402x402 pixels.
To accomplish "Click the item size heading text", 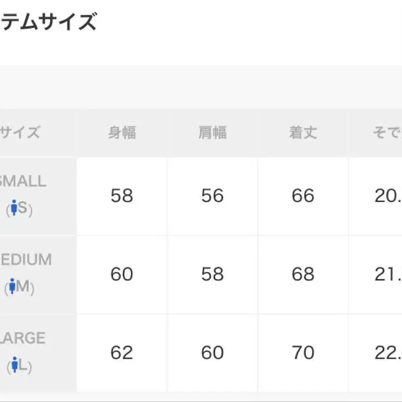I will click(x=48, y=22).
